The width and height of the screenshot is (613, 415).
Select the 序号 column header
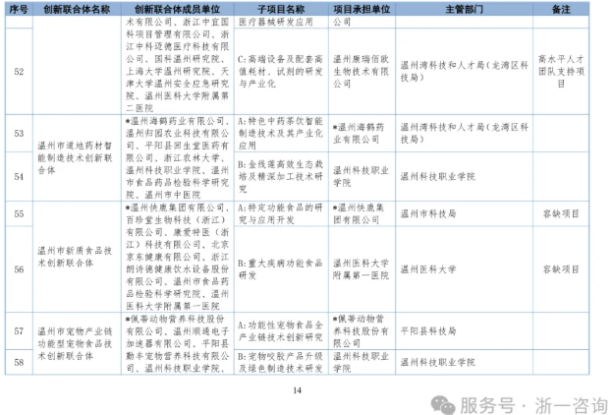[19, 7]
